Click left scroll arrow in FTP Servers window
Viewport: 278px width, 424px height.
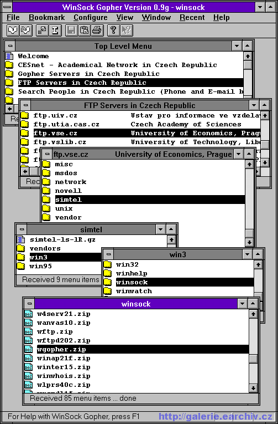pos(25,171)
